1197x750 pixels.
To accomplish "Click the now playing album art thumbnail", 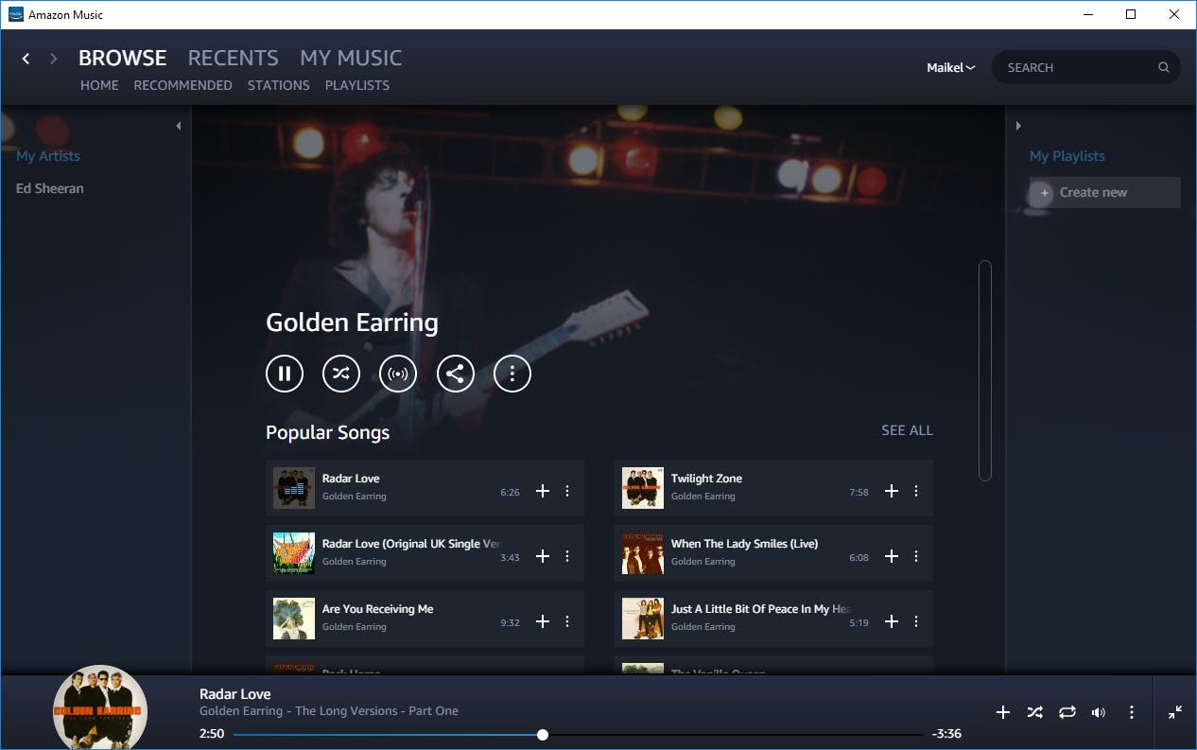I will click(99, 707).
